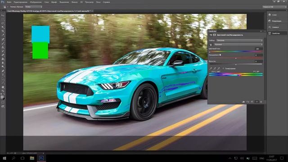Open the Размер образца dropdown

click(x=33, y=7)
